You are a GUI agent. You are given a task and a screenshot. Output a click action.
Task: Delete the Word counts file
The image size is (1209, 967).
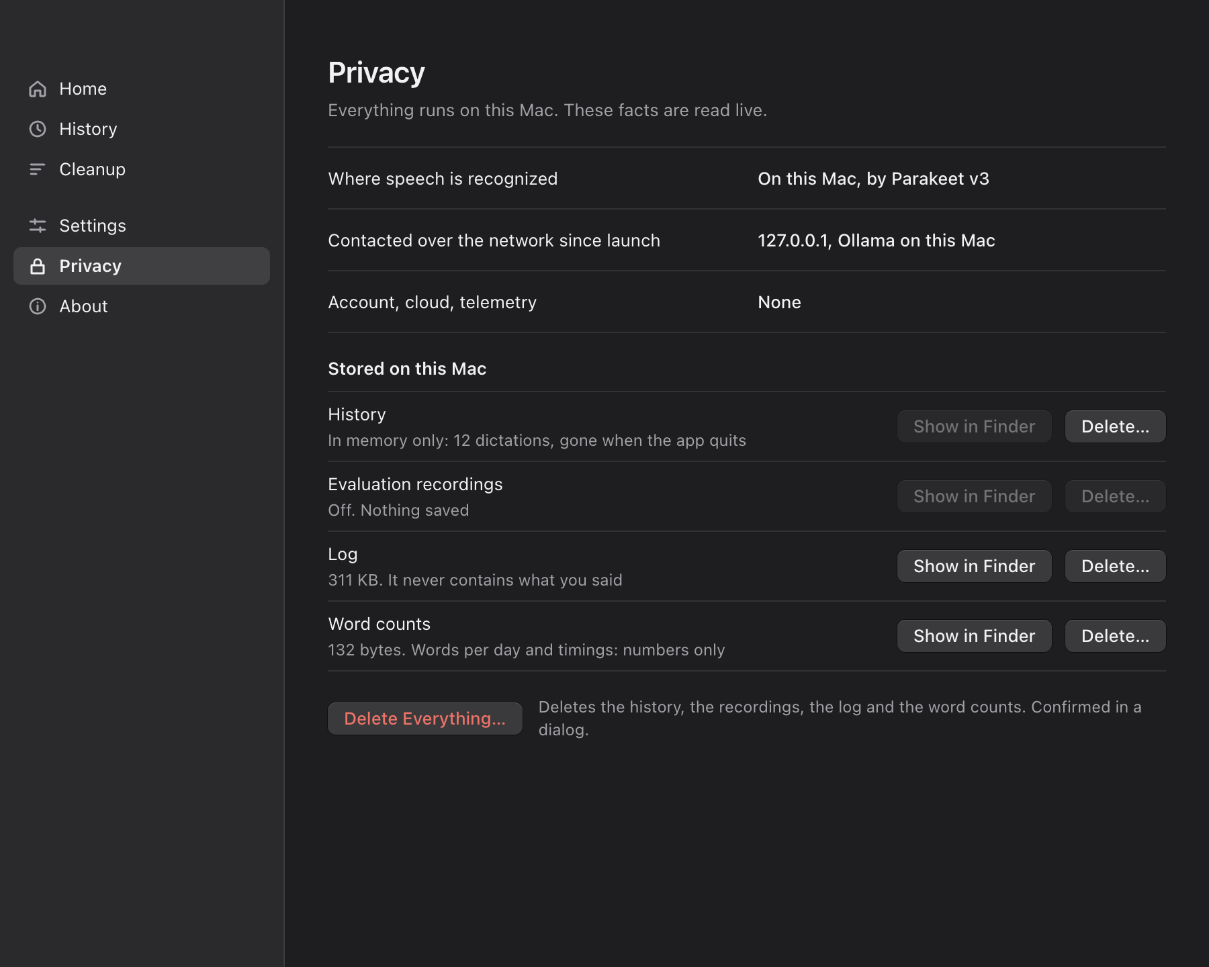(x=1115, y=636)
